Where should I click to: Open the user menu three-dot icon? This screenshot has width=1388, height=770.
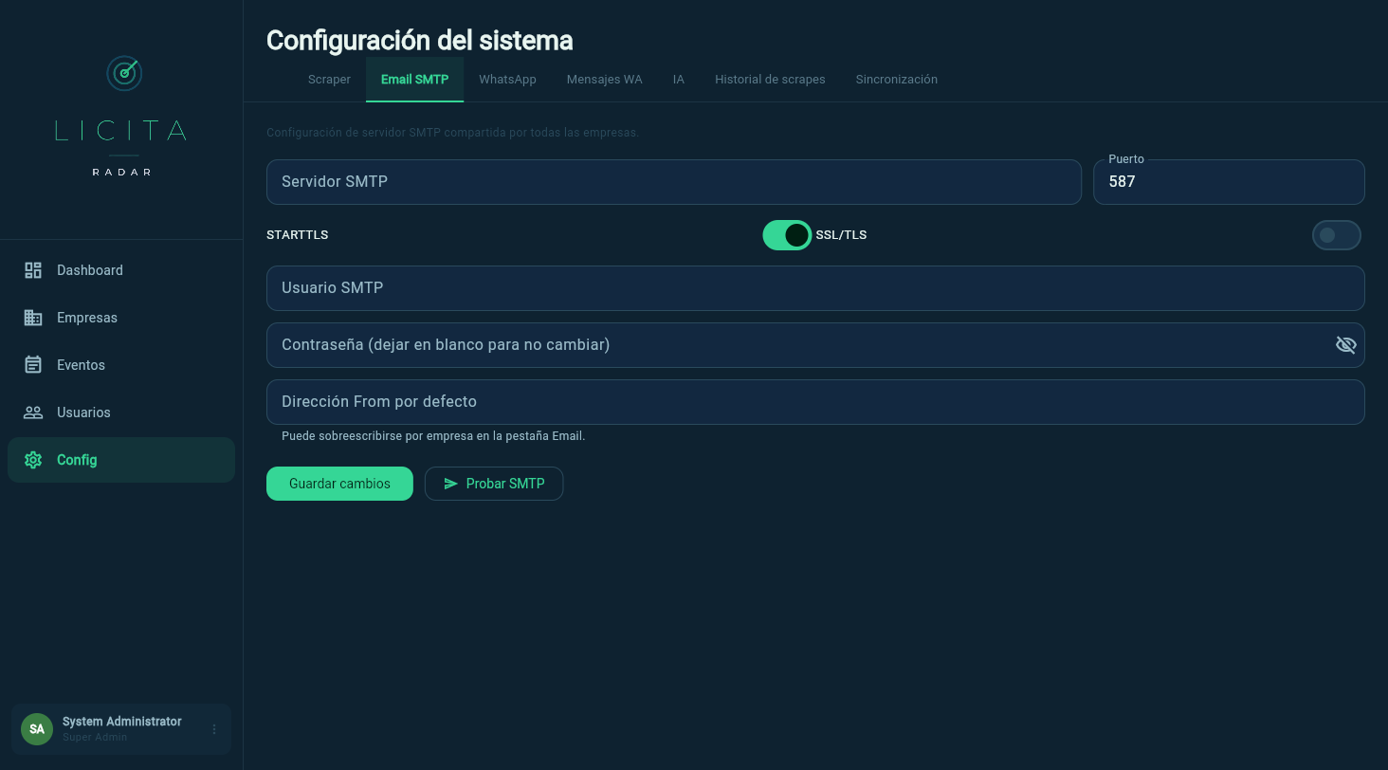[214, 729]
